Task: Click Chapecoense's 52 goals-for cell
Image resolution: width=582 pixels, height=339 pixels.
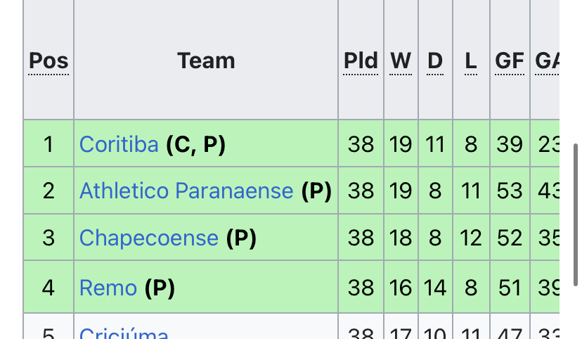Action: coord(510,237)
